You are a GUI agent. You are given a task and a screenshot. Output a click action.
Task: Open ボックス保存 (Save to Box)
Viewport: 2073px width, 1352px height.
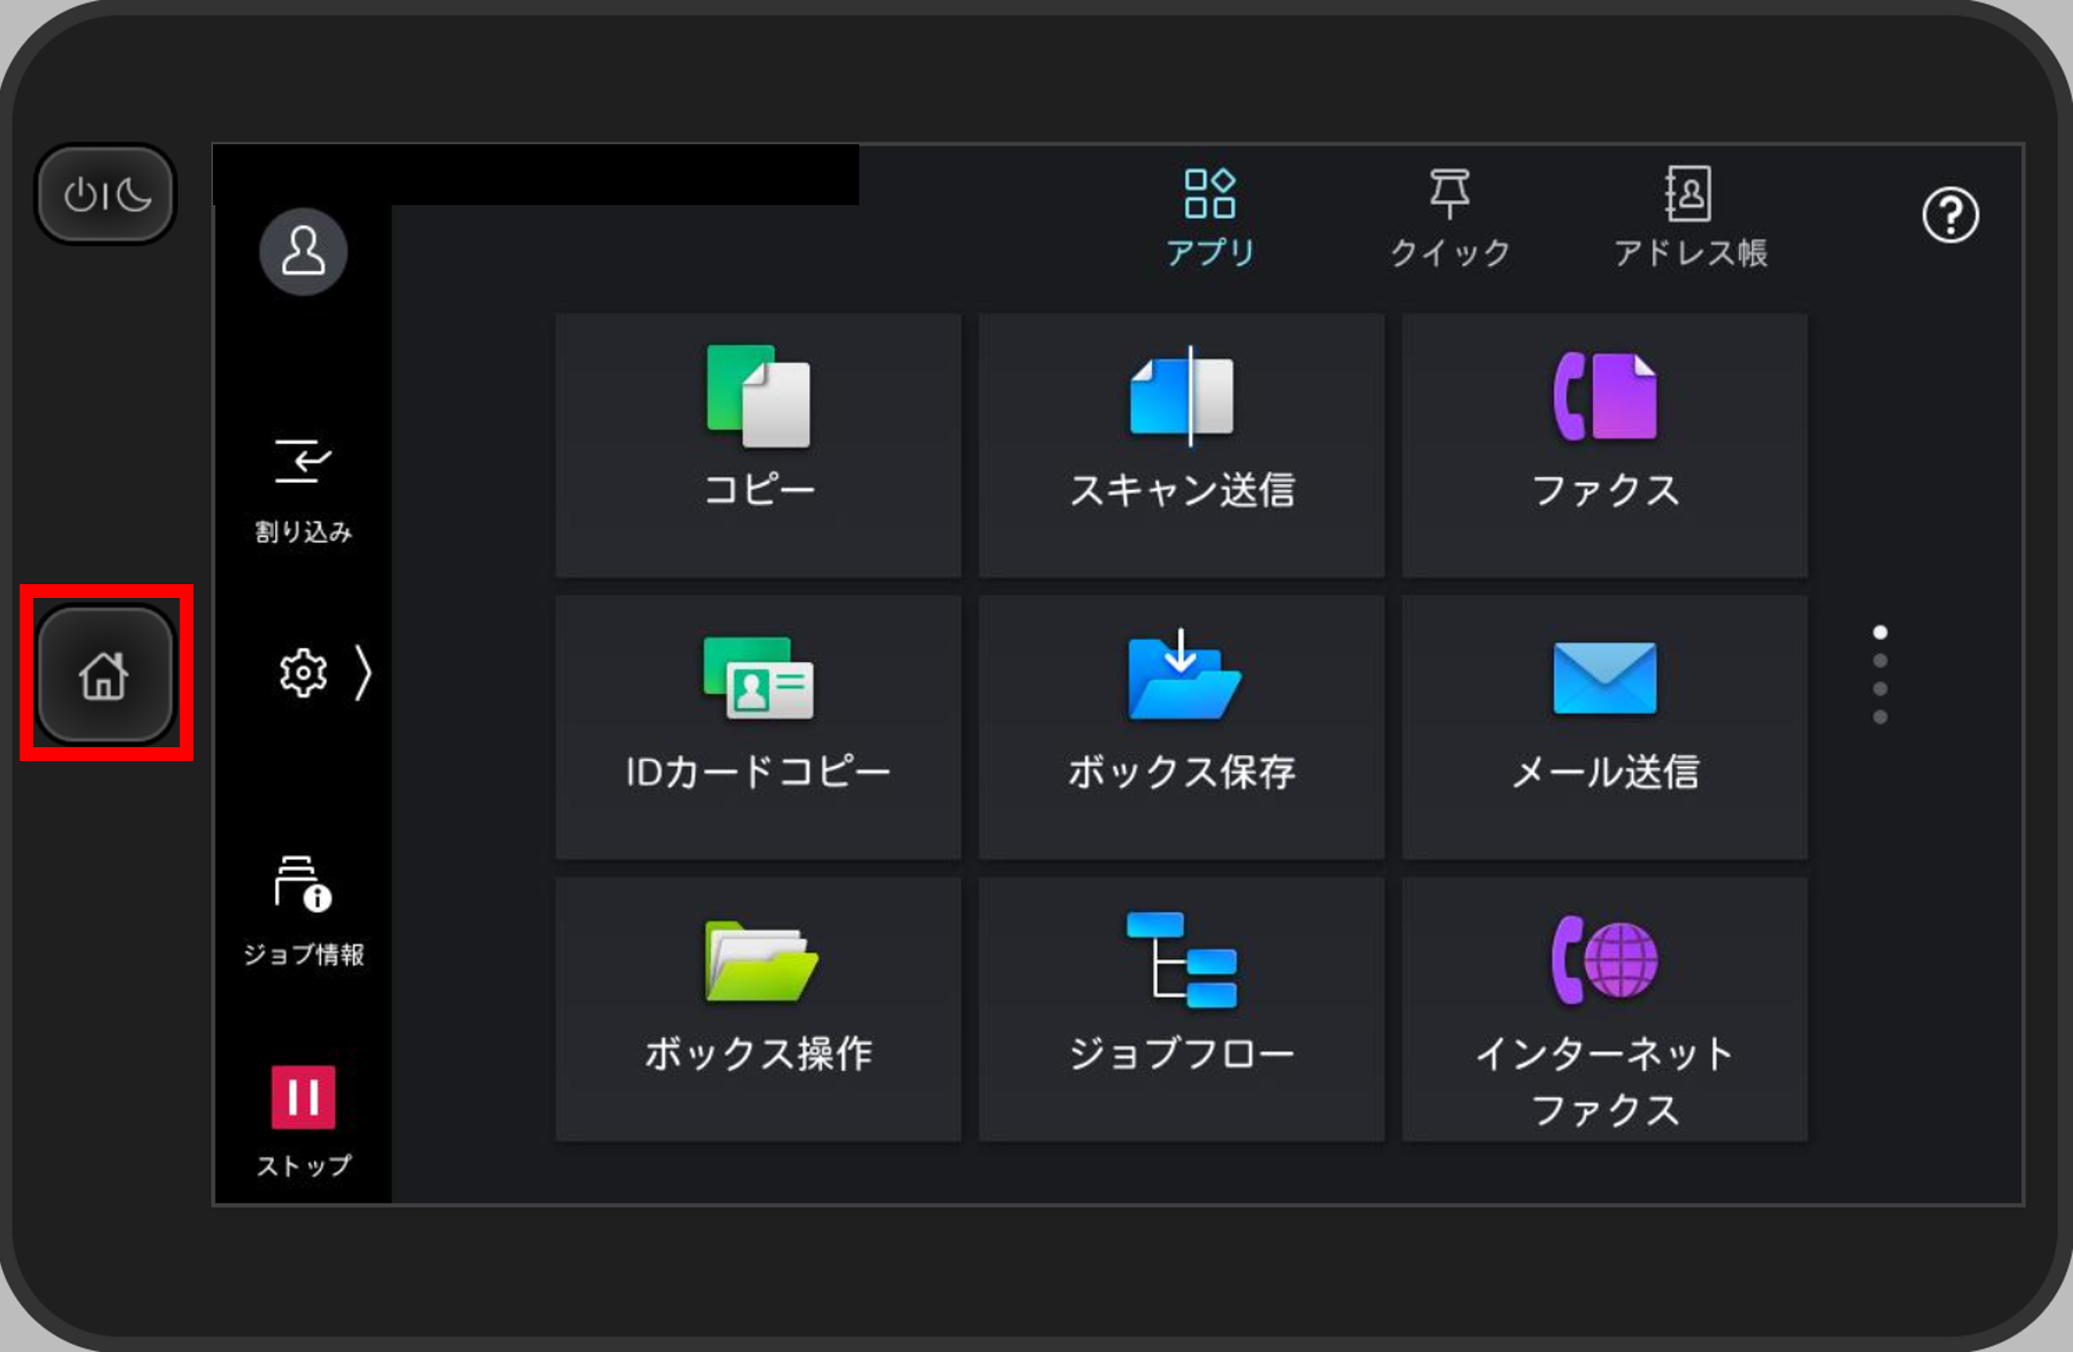[x=1181, y=727]
